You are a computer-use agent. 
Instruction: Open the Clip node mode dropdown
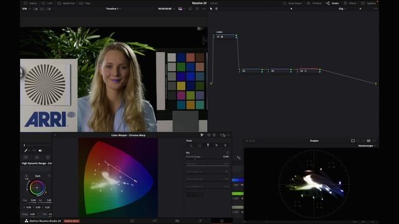(342, 9)
